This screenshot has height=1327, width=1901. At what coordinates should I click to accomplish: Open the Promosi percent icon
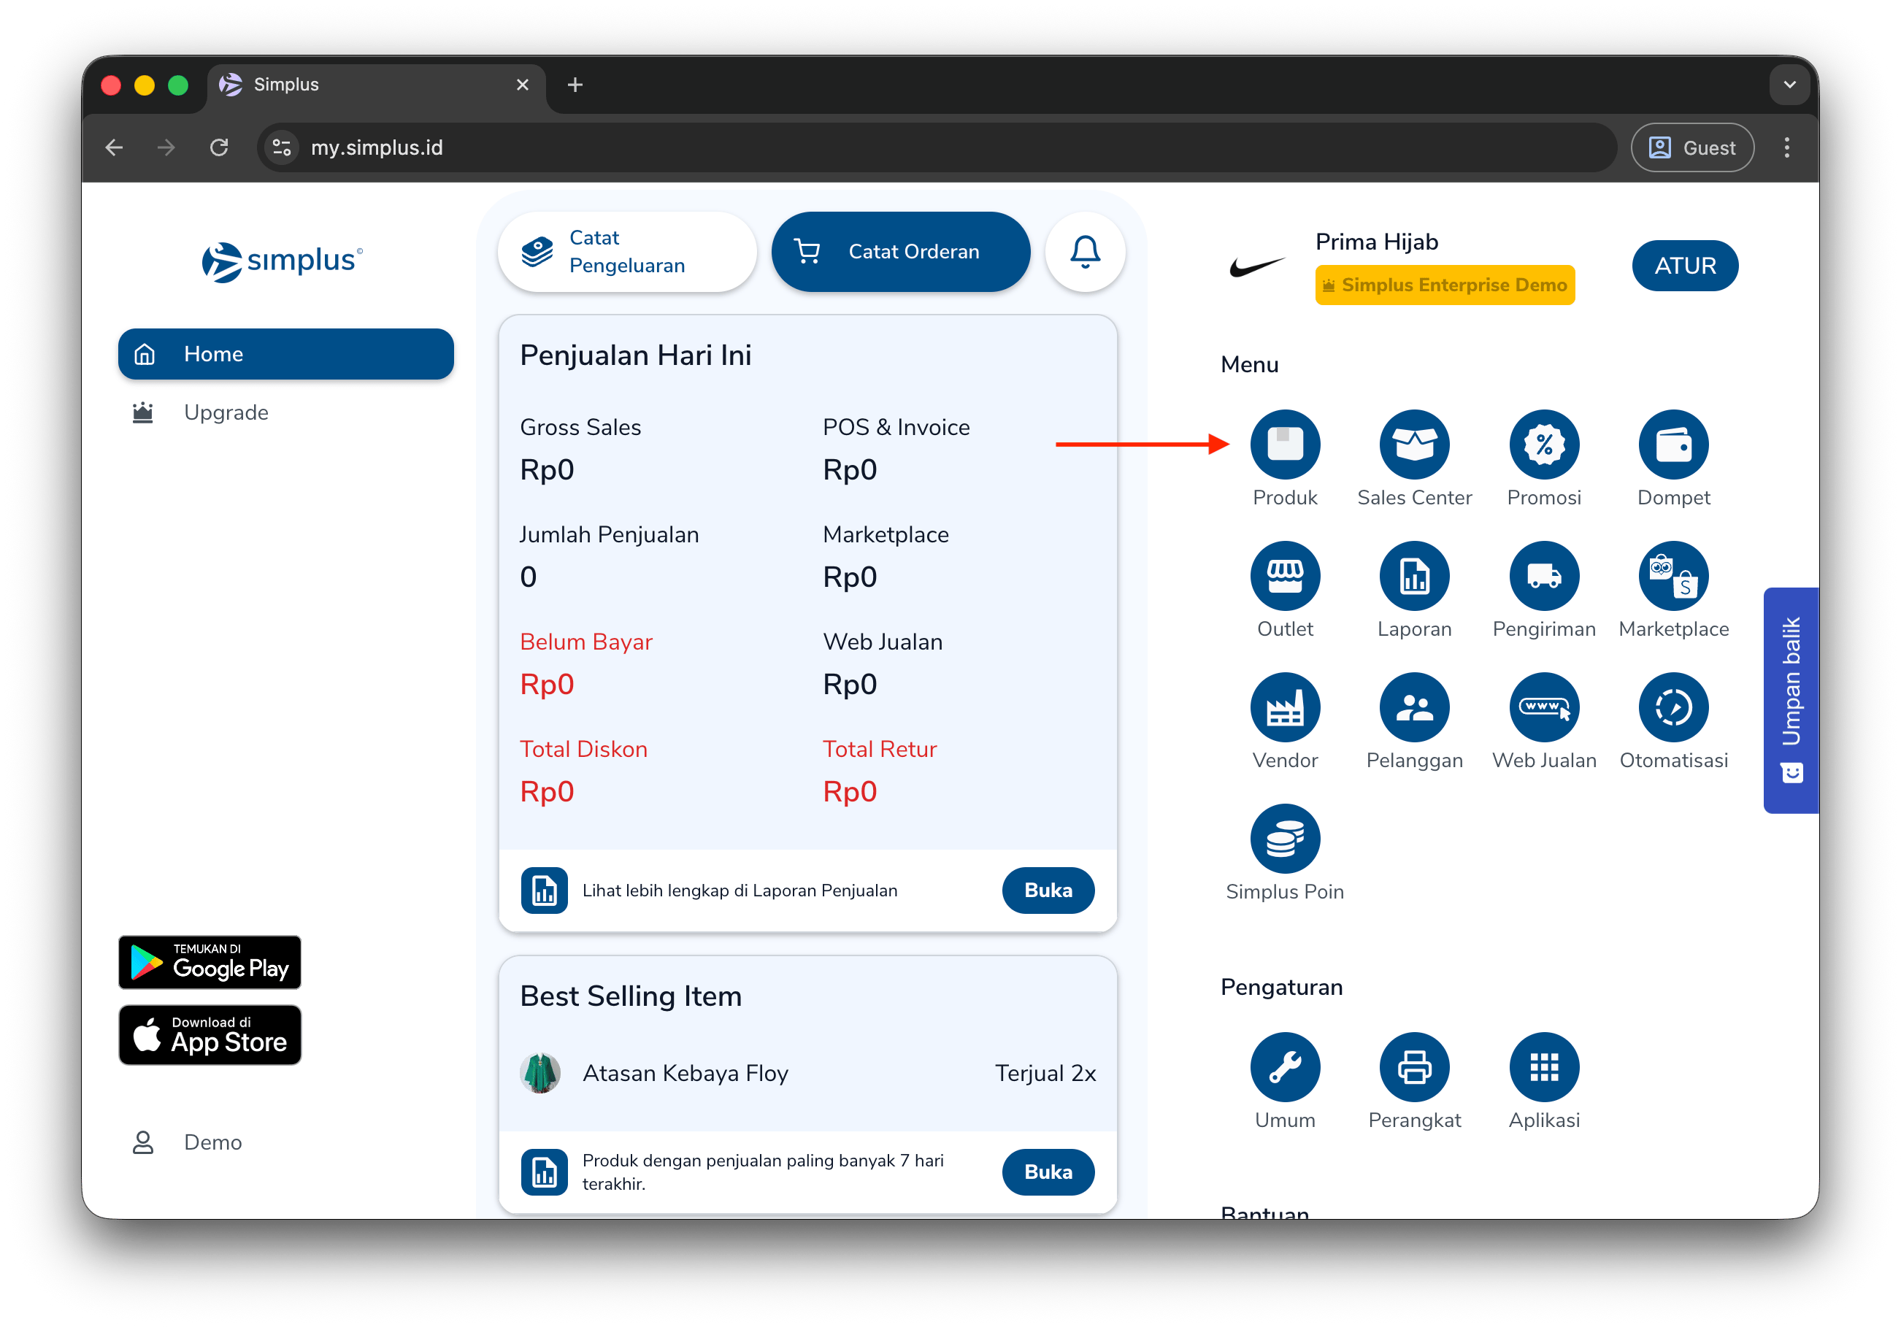click(1544, 445)
